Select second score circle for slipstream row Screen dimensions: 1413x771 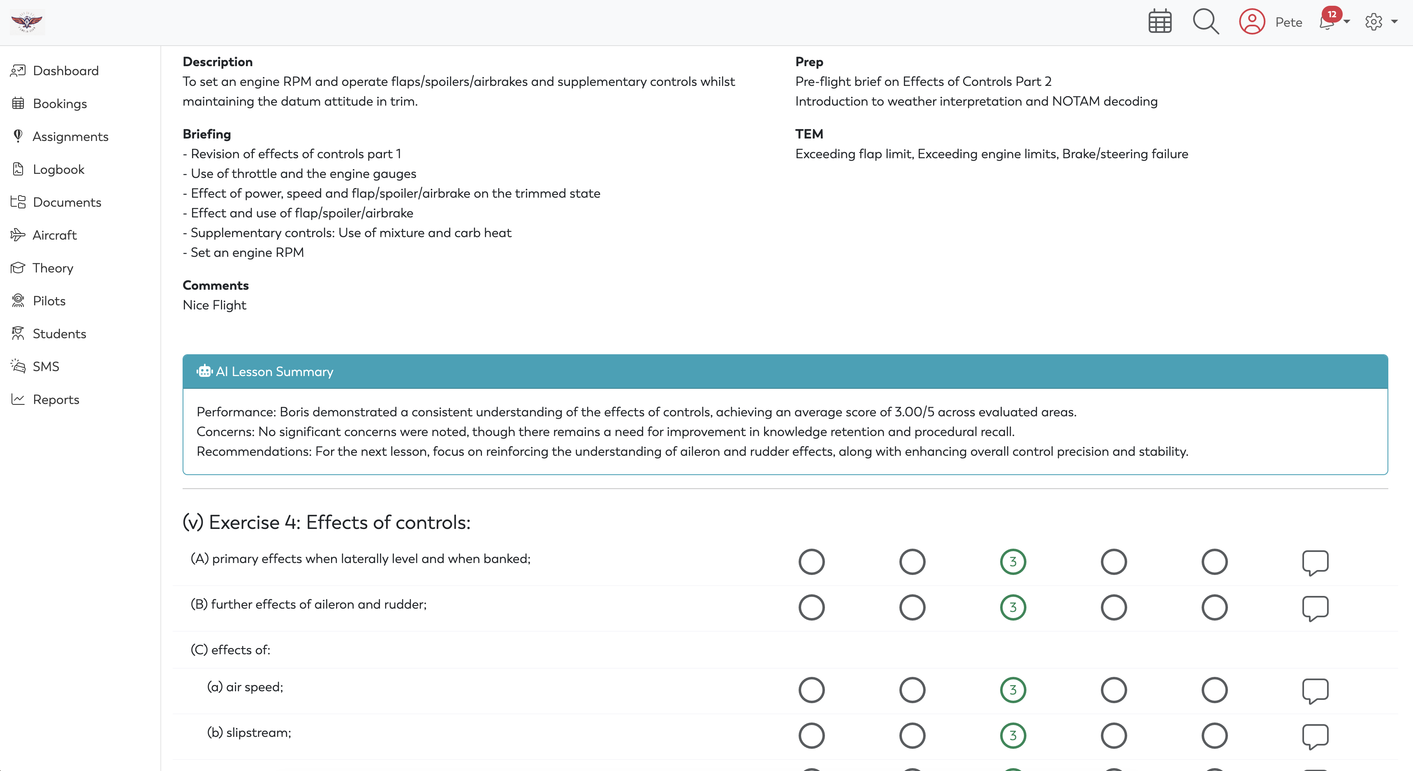point(912,735)
